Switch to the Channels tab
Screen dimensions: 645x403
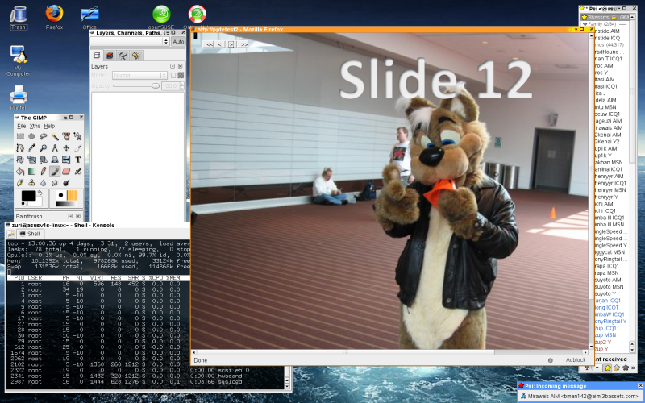[x=110, y=56]
